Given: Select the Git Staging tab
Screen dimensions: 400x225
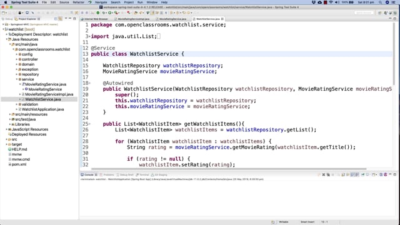Looking at the screenshot, I should pos(159,175).
